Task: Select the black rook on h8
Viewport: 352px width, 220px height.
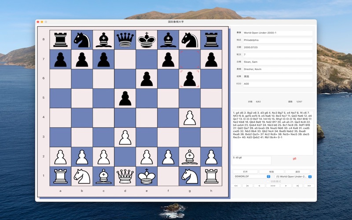Action: pos(211,40)
